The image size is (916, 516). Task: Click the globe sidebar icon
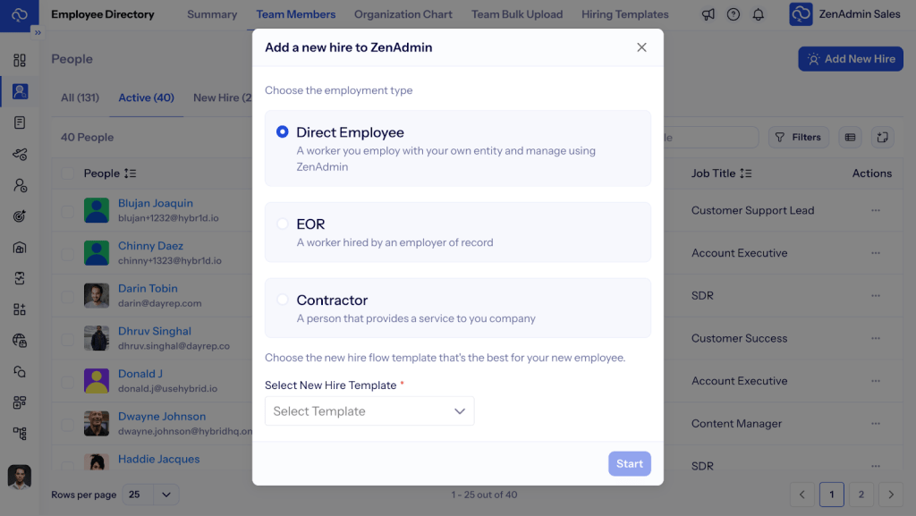click(x=20, y=340)
